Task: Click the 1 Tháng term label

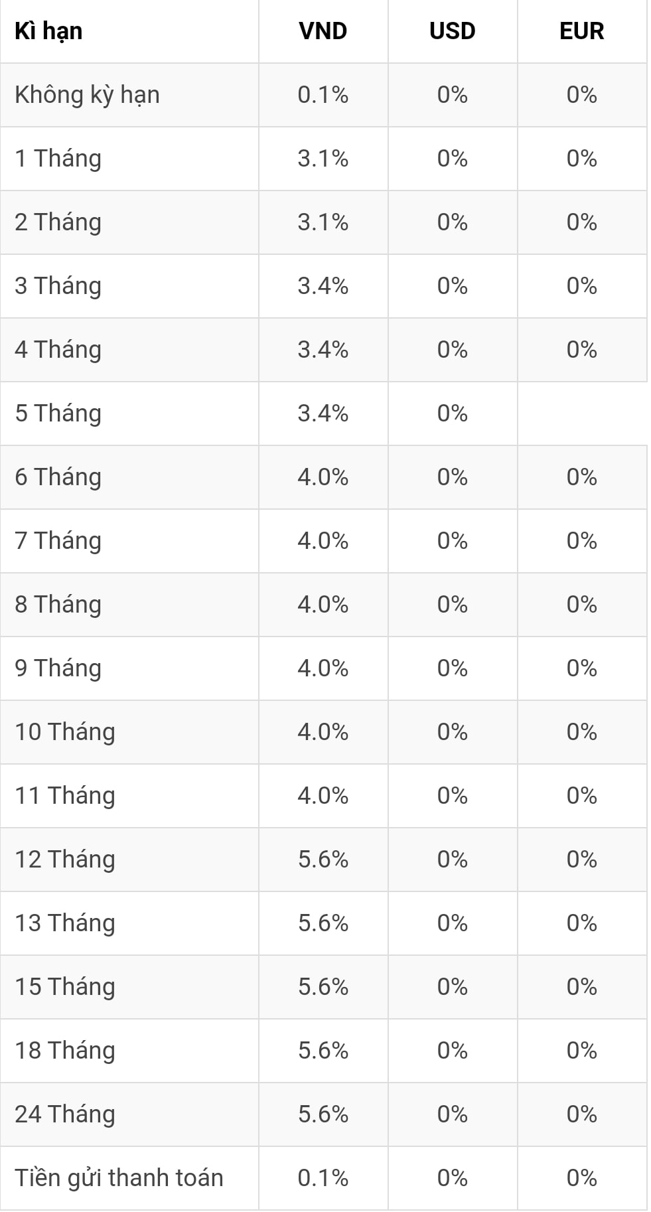Action: coord(58,159)
